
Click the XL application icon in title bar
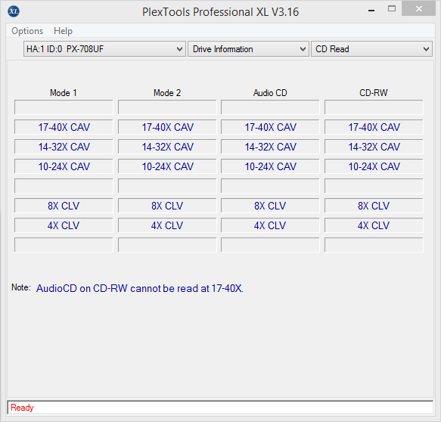[14, 11]
